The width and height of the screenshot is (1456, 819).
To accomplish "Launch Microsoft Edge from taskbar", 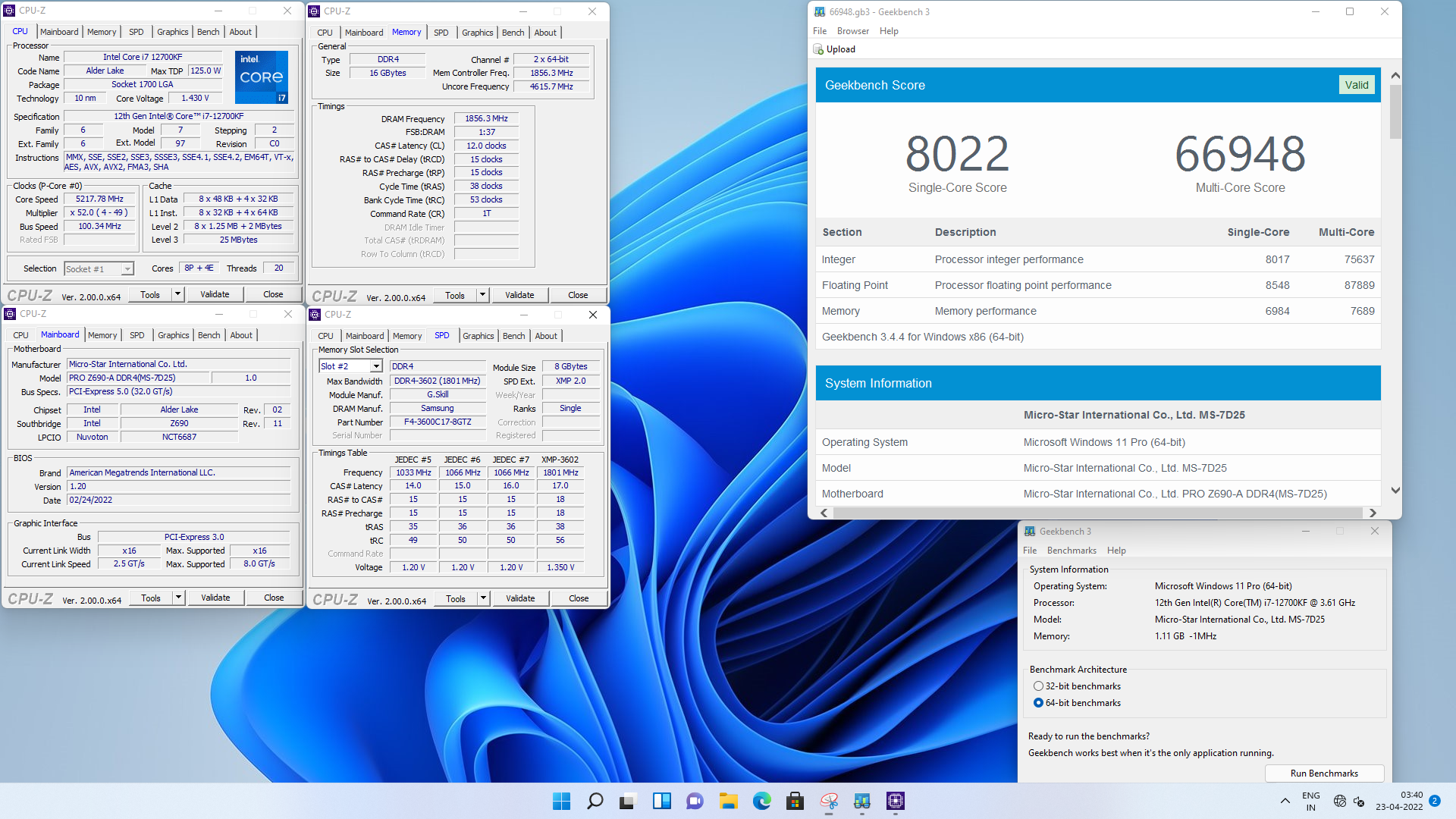I will [x=761, y=801].
